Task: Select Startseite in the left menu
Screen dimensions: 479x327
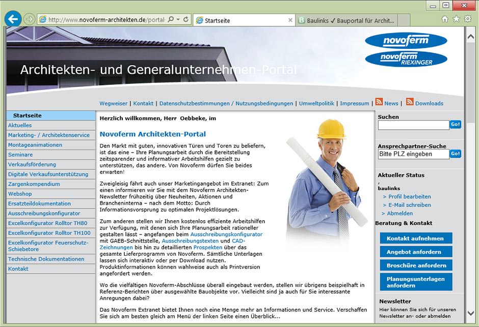Action: [51, 115]
